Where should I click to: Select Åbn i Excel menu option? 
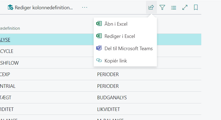point(116,24)
